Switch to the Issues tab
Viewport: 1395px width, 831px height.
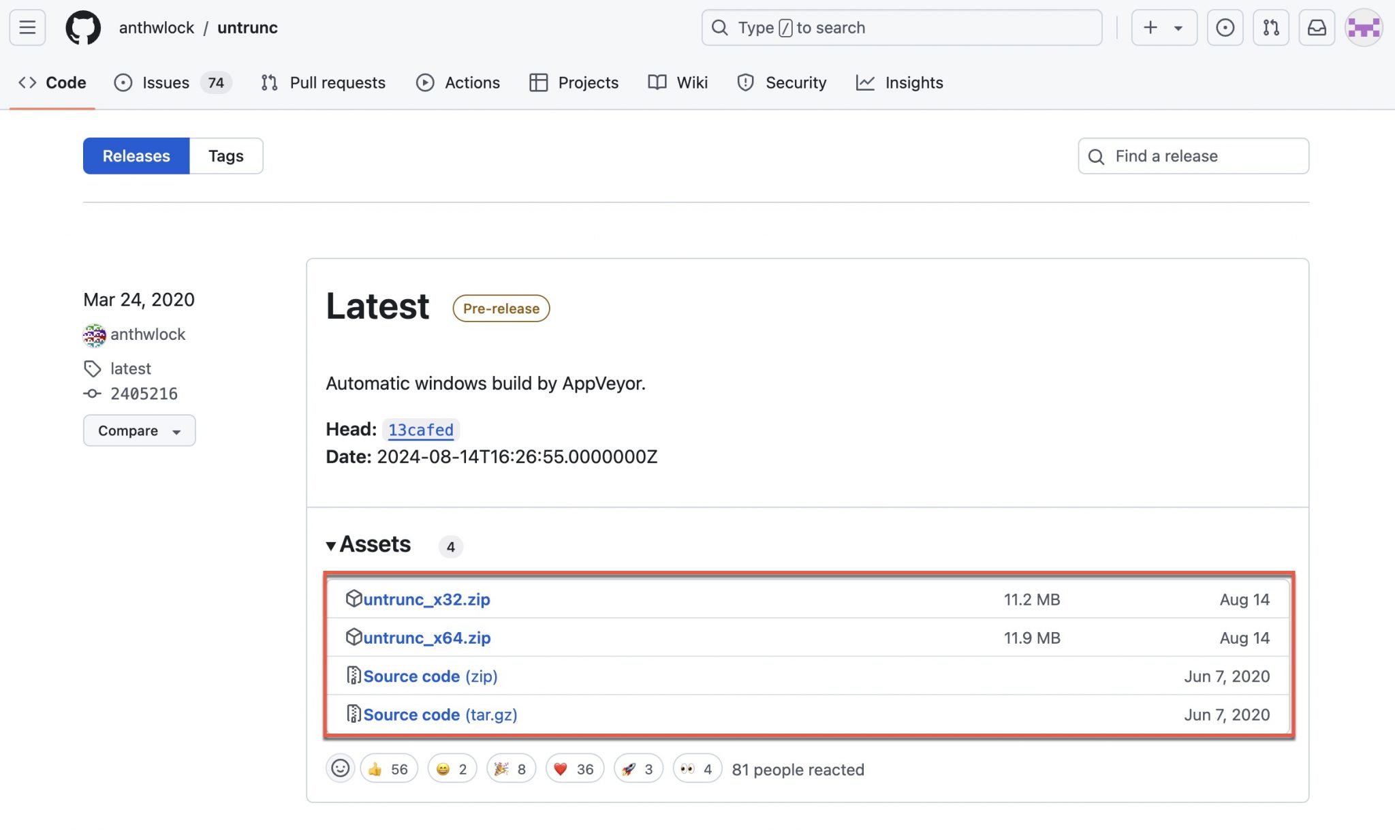point(166,82)
